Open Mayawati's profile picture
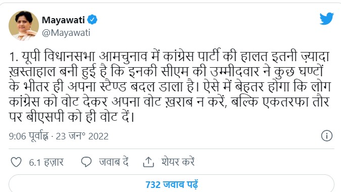The image size is (341, 192). (24, 26)
